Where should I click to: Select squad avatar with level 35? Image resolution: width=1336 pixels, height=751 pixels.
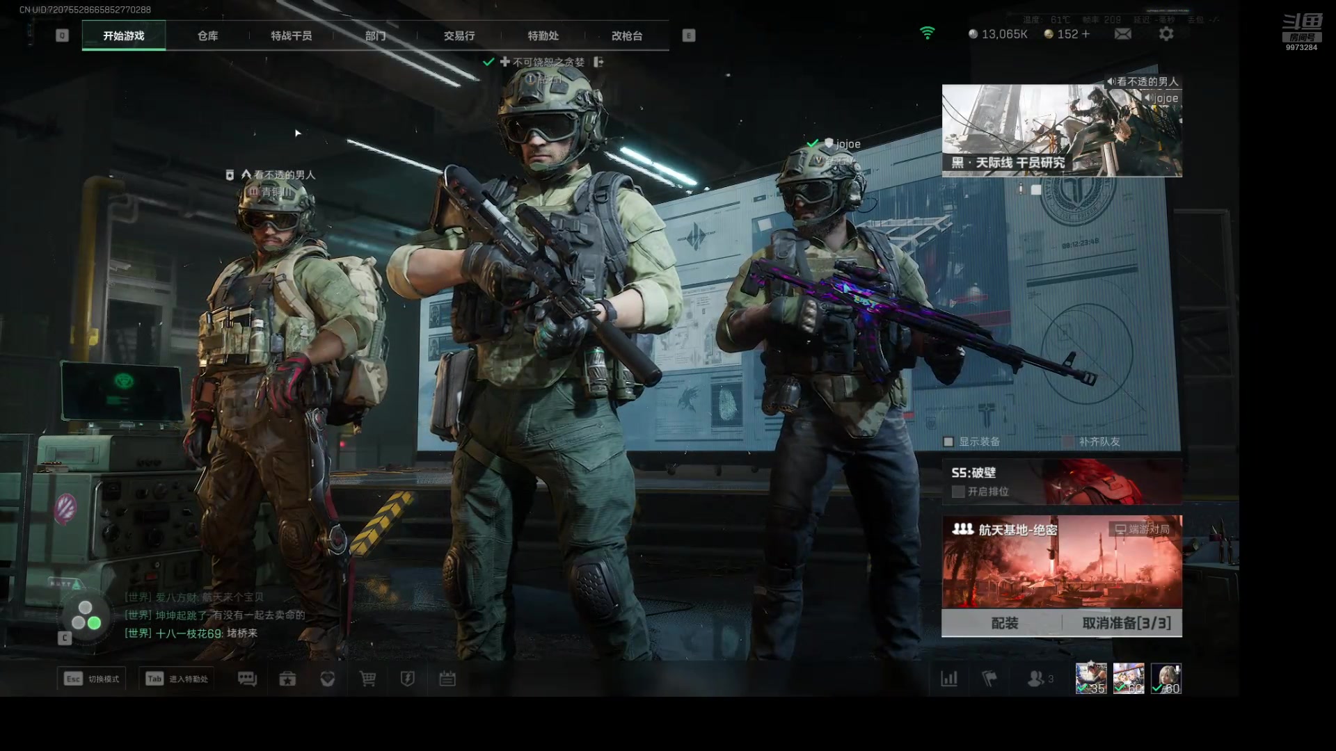(x=1091, y=678)
